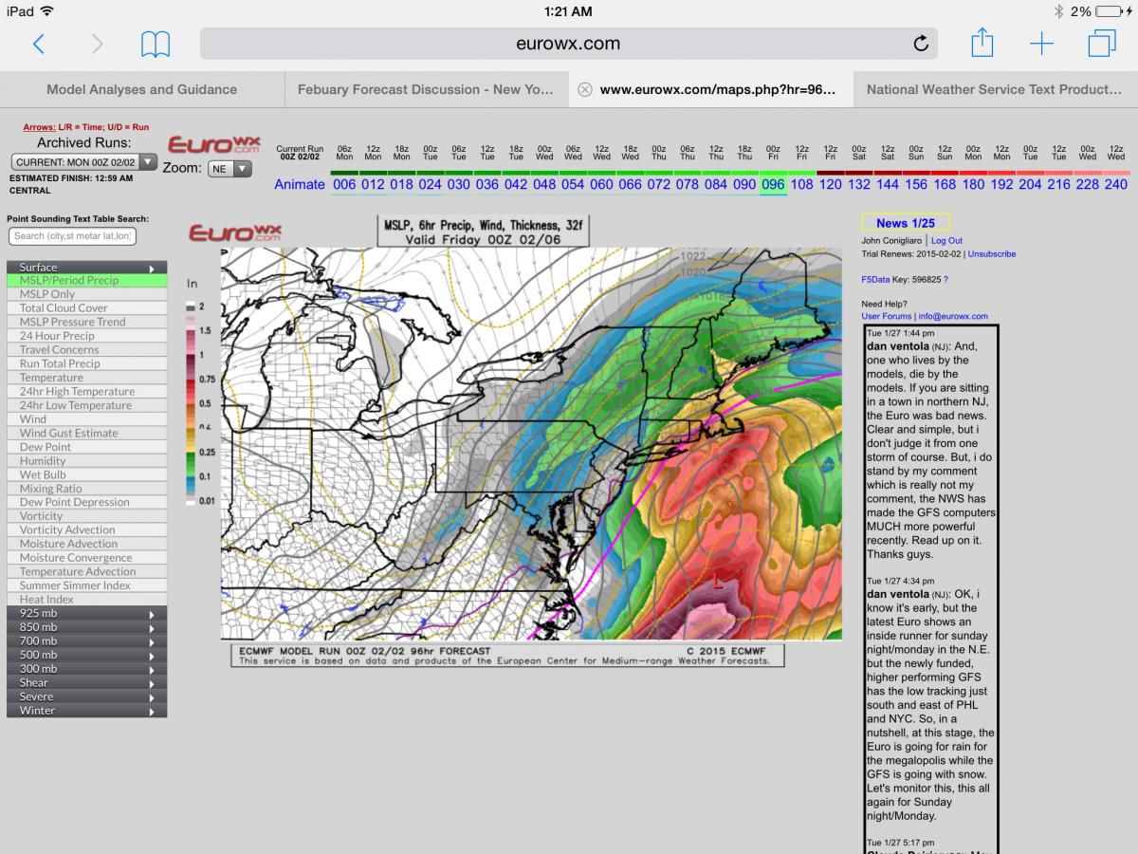
Task: Tap the eurowx.com address bar
Action: tap(568, 44)
